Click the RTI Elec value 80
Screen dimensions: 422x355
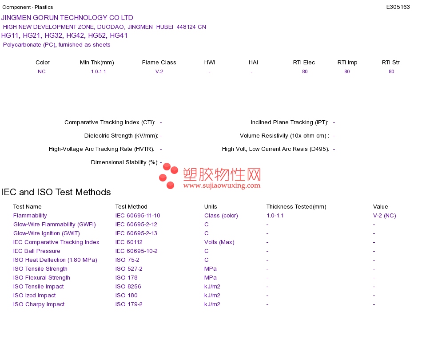pos(305,71)
